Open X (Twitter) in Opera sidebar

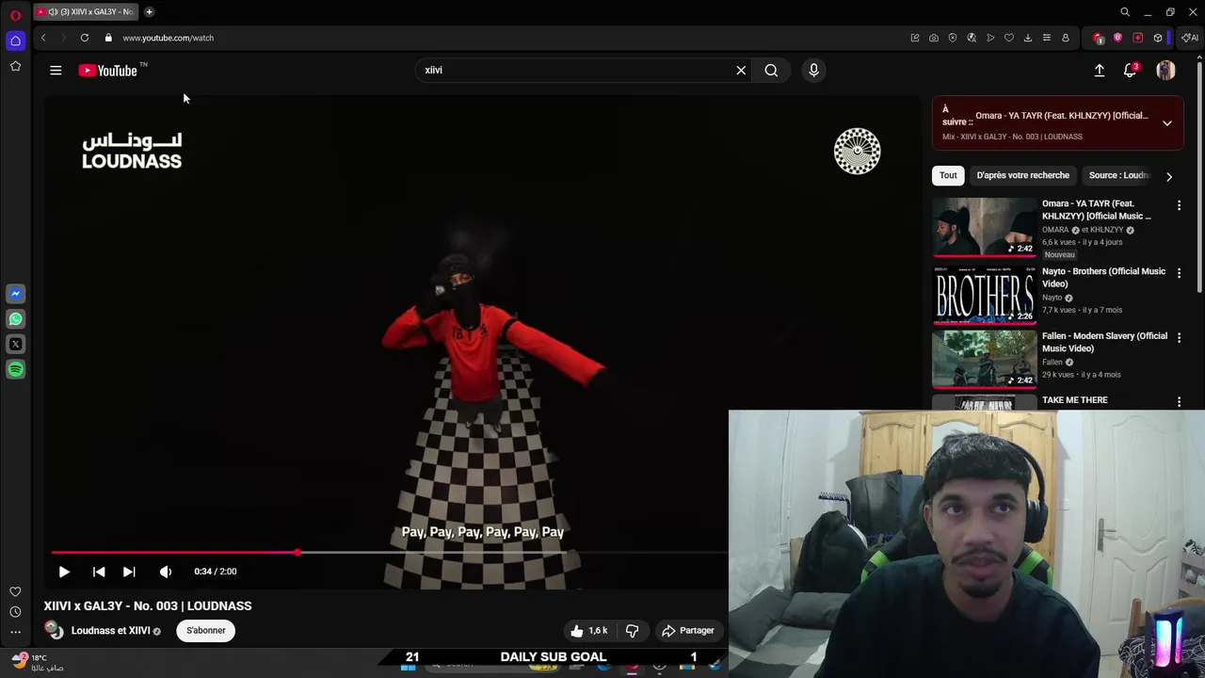click(15, 345)
